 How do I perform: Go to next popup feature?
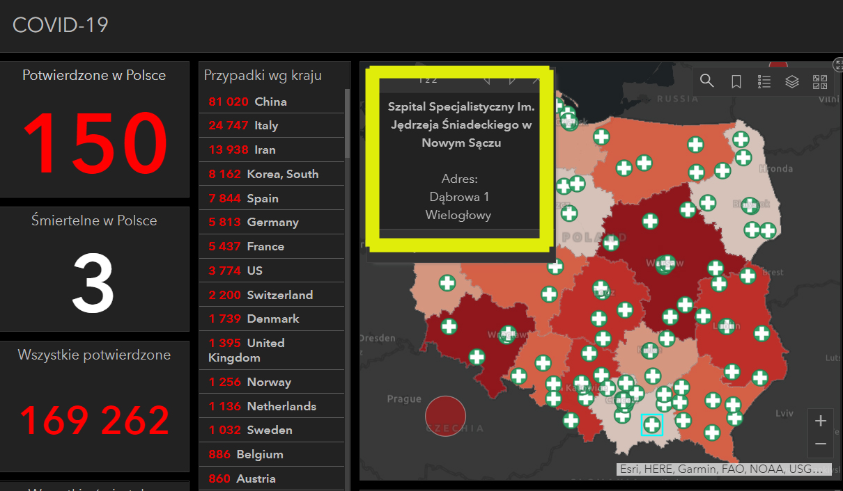[512, 80]
